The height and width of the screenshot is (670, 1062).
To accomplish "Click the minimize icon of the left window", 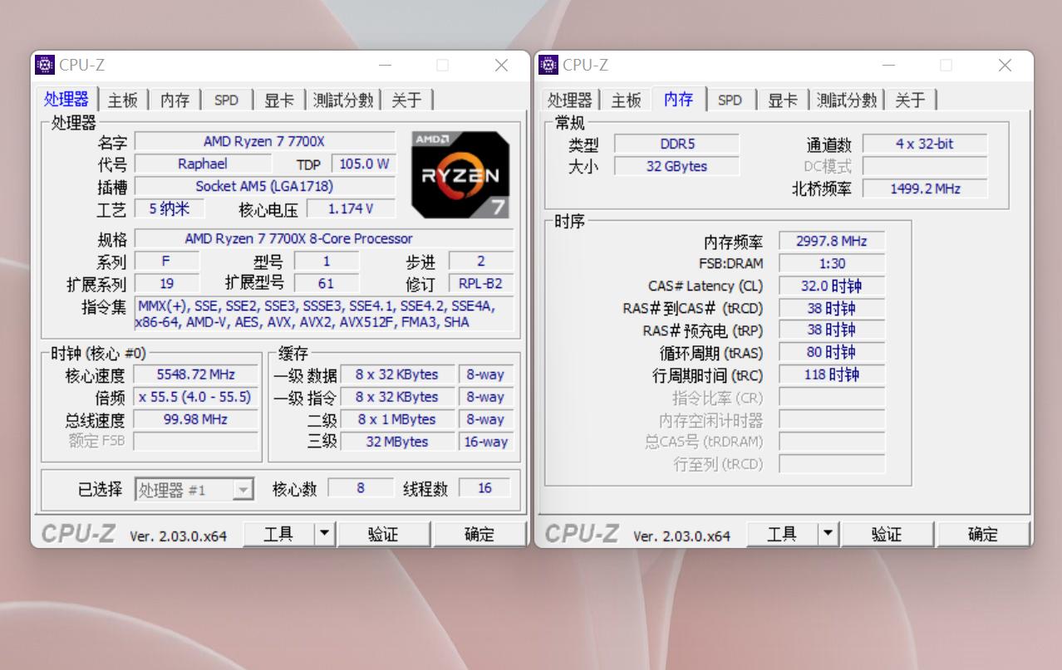I will click(384, 64).
